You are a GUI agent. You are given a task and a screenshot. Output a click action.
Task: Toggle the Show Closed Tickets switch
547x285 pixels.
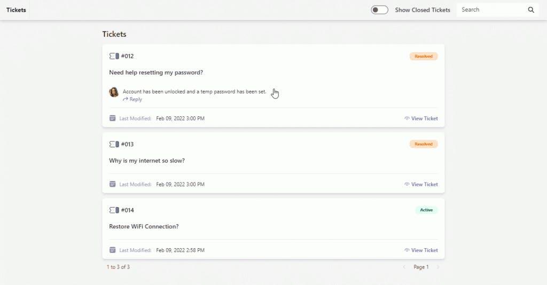[x=379, y=10]
